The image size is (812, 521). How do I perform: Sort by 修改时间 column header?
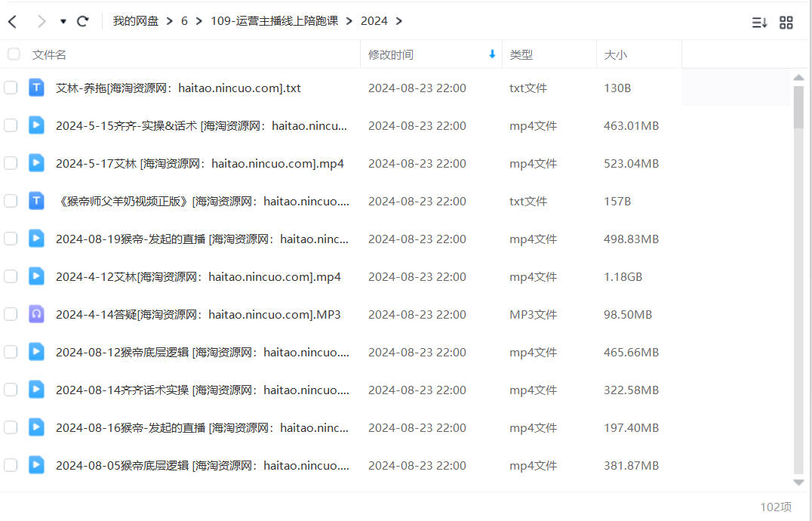[391, 54]
